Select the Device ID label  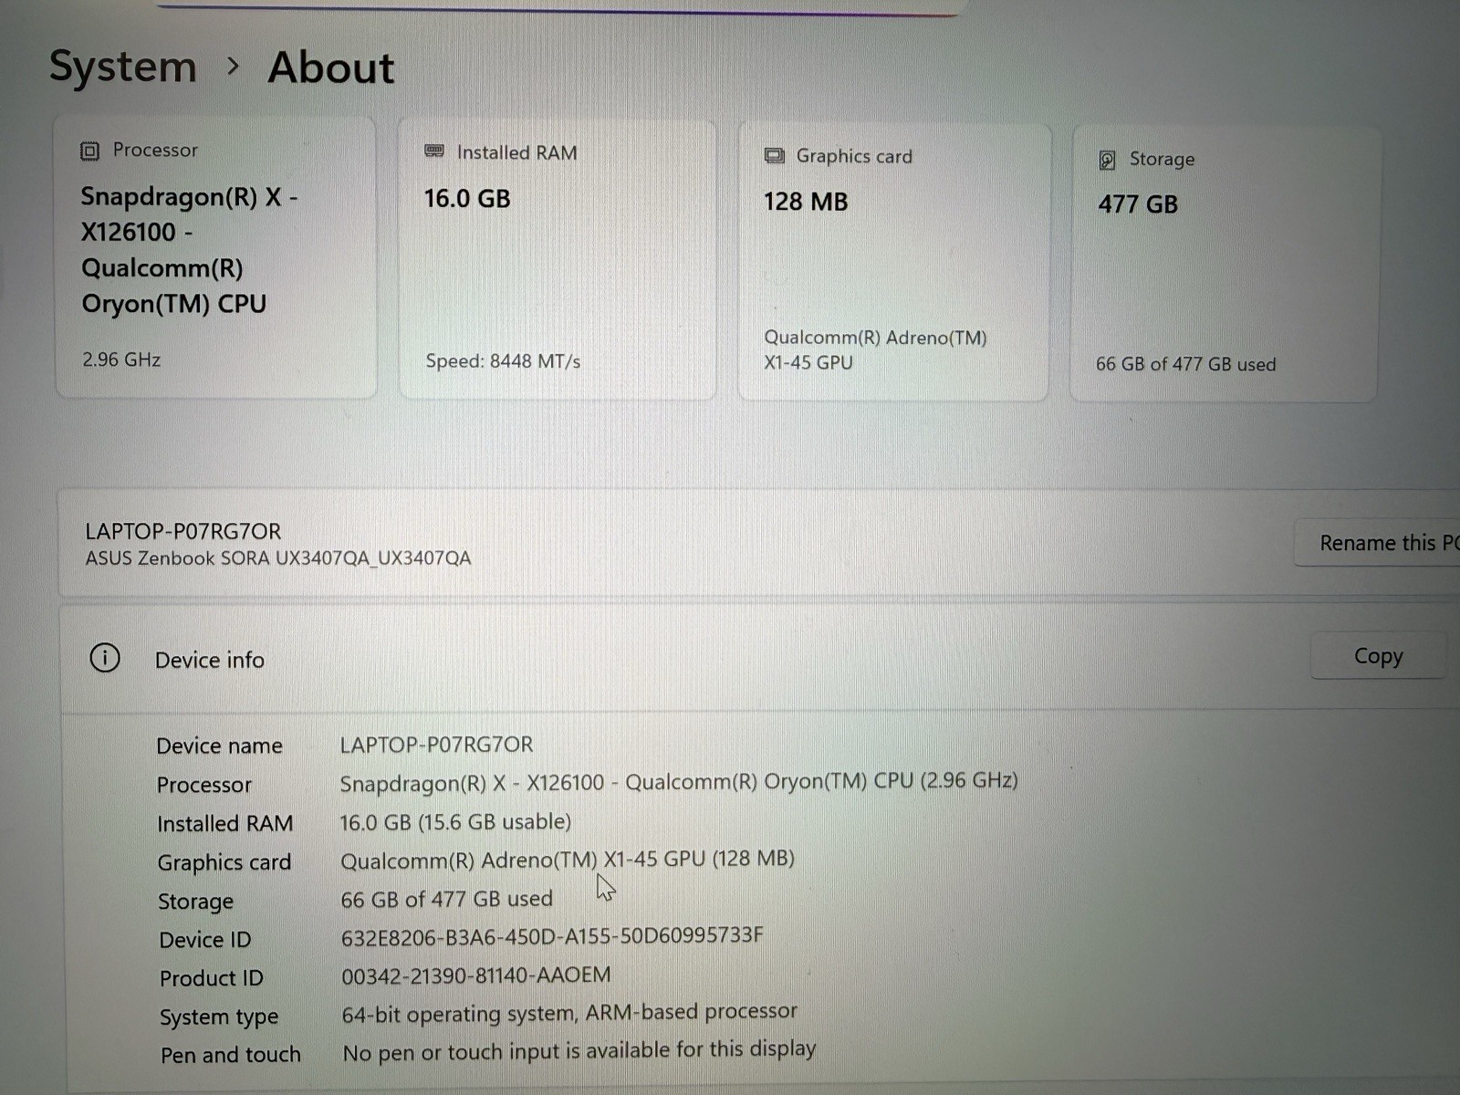click(205, 940)
